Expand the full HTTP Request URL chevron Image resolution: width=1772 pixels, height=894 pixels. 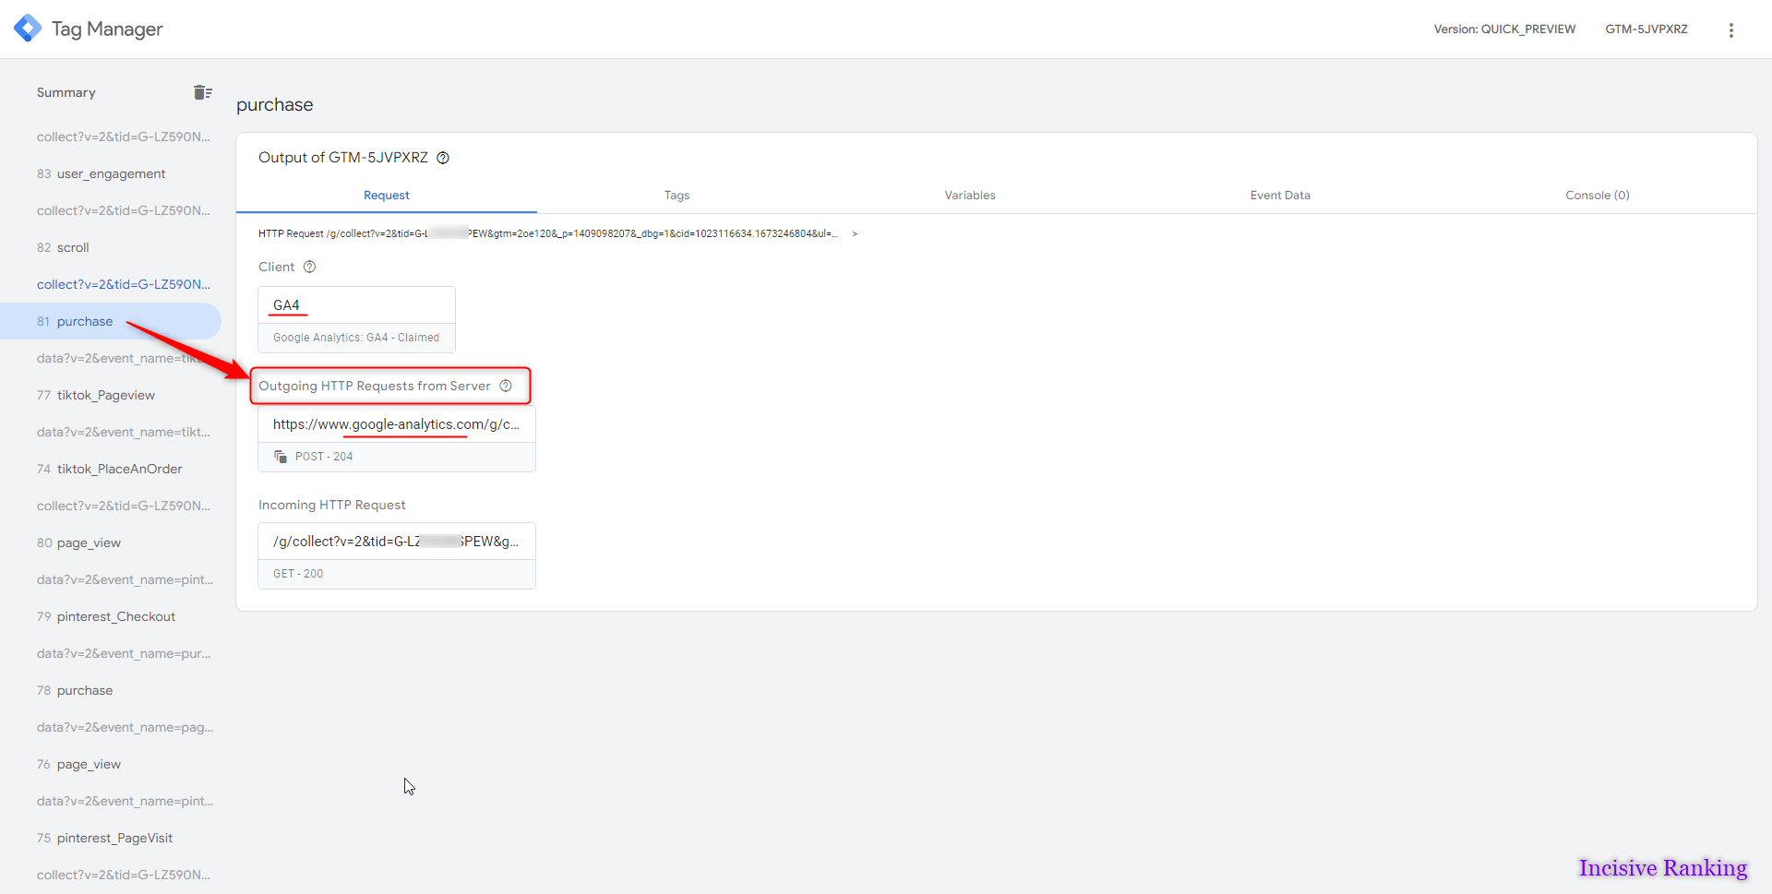click(855, 233)
